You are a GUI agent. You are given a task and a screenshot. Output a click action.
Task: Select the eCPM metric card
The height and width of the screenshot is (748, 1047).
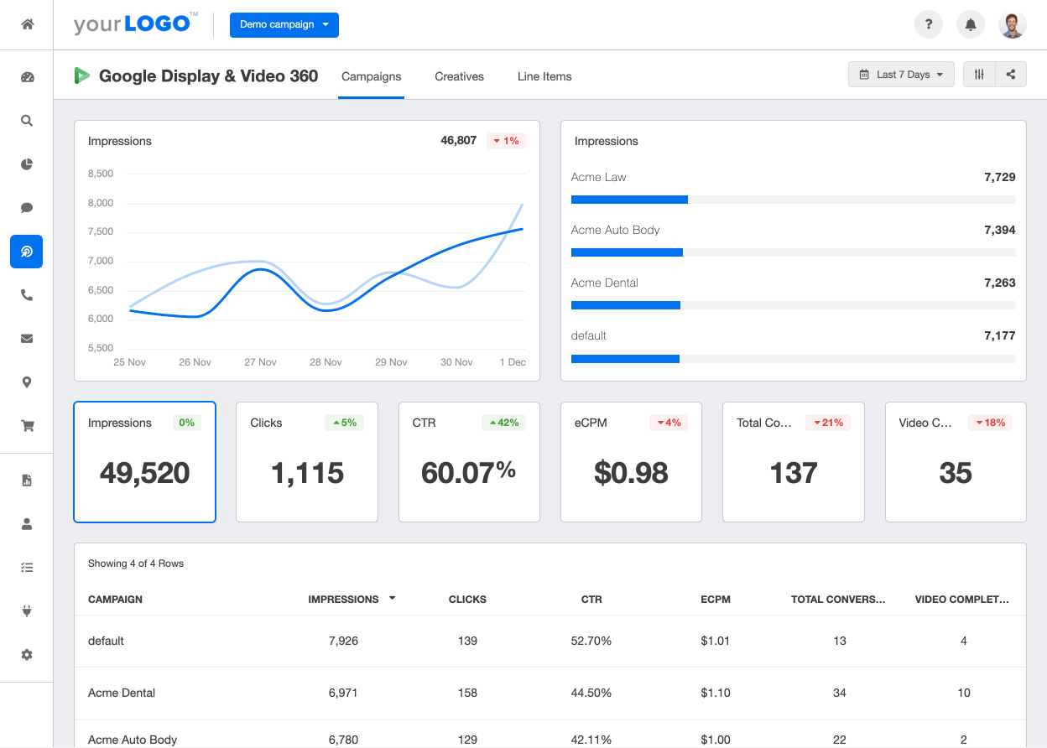coord(631,461)
